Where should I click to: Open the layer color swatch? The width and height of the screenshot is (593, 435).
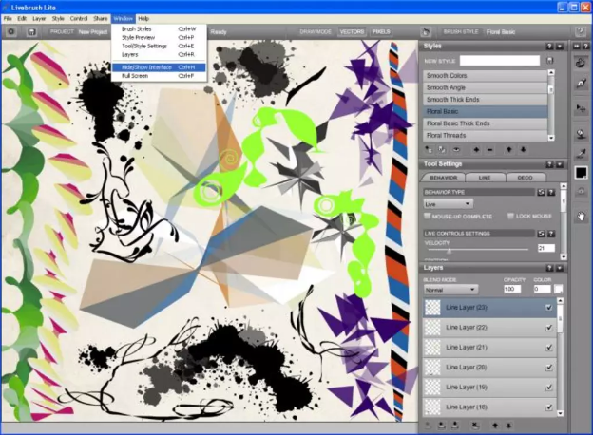click(558, 290)
